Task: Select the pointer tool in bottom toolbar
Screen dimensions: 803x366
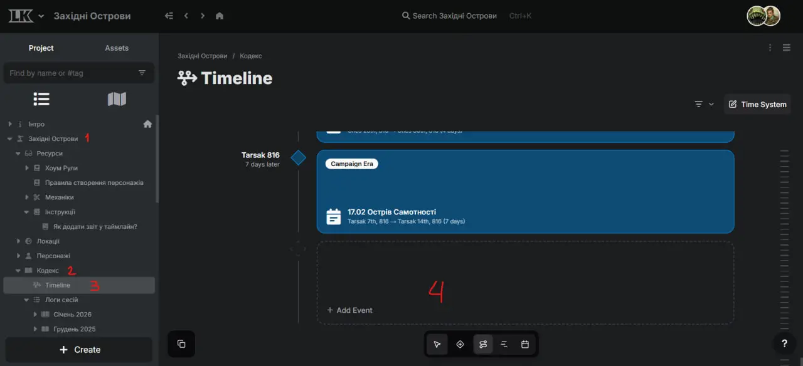Action: [x=437, y=344]
